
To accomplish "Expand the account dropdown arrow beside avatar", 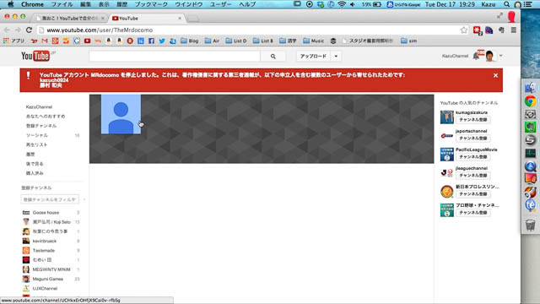I will tap(500, 56).
